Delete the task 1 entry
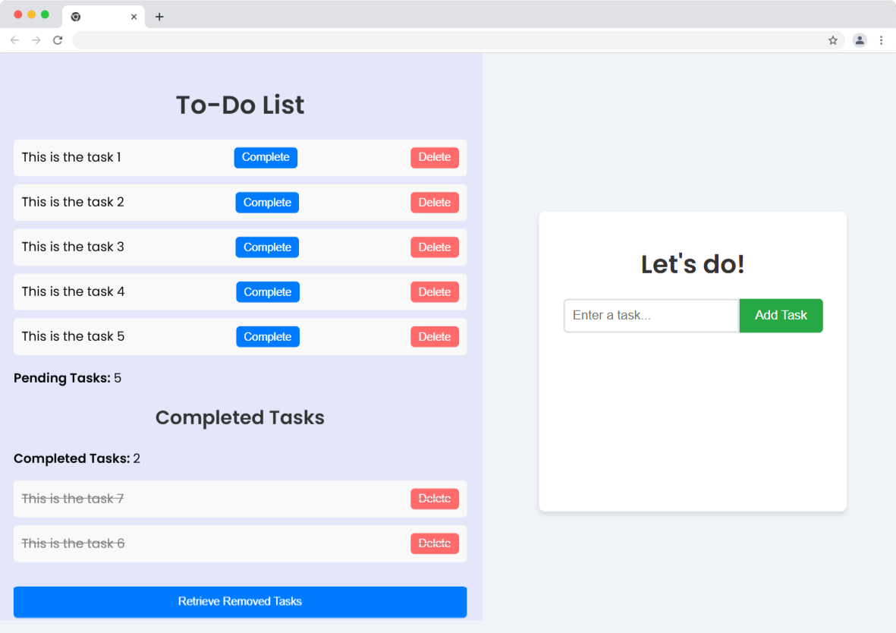Viewport: 896px width, 633px height. [435, 158]
